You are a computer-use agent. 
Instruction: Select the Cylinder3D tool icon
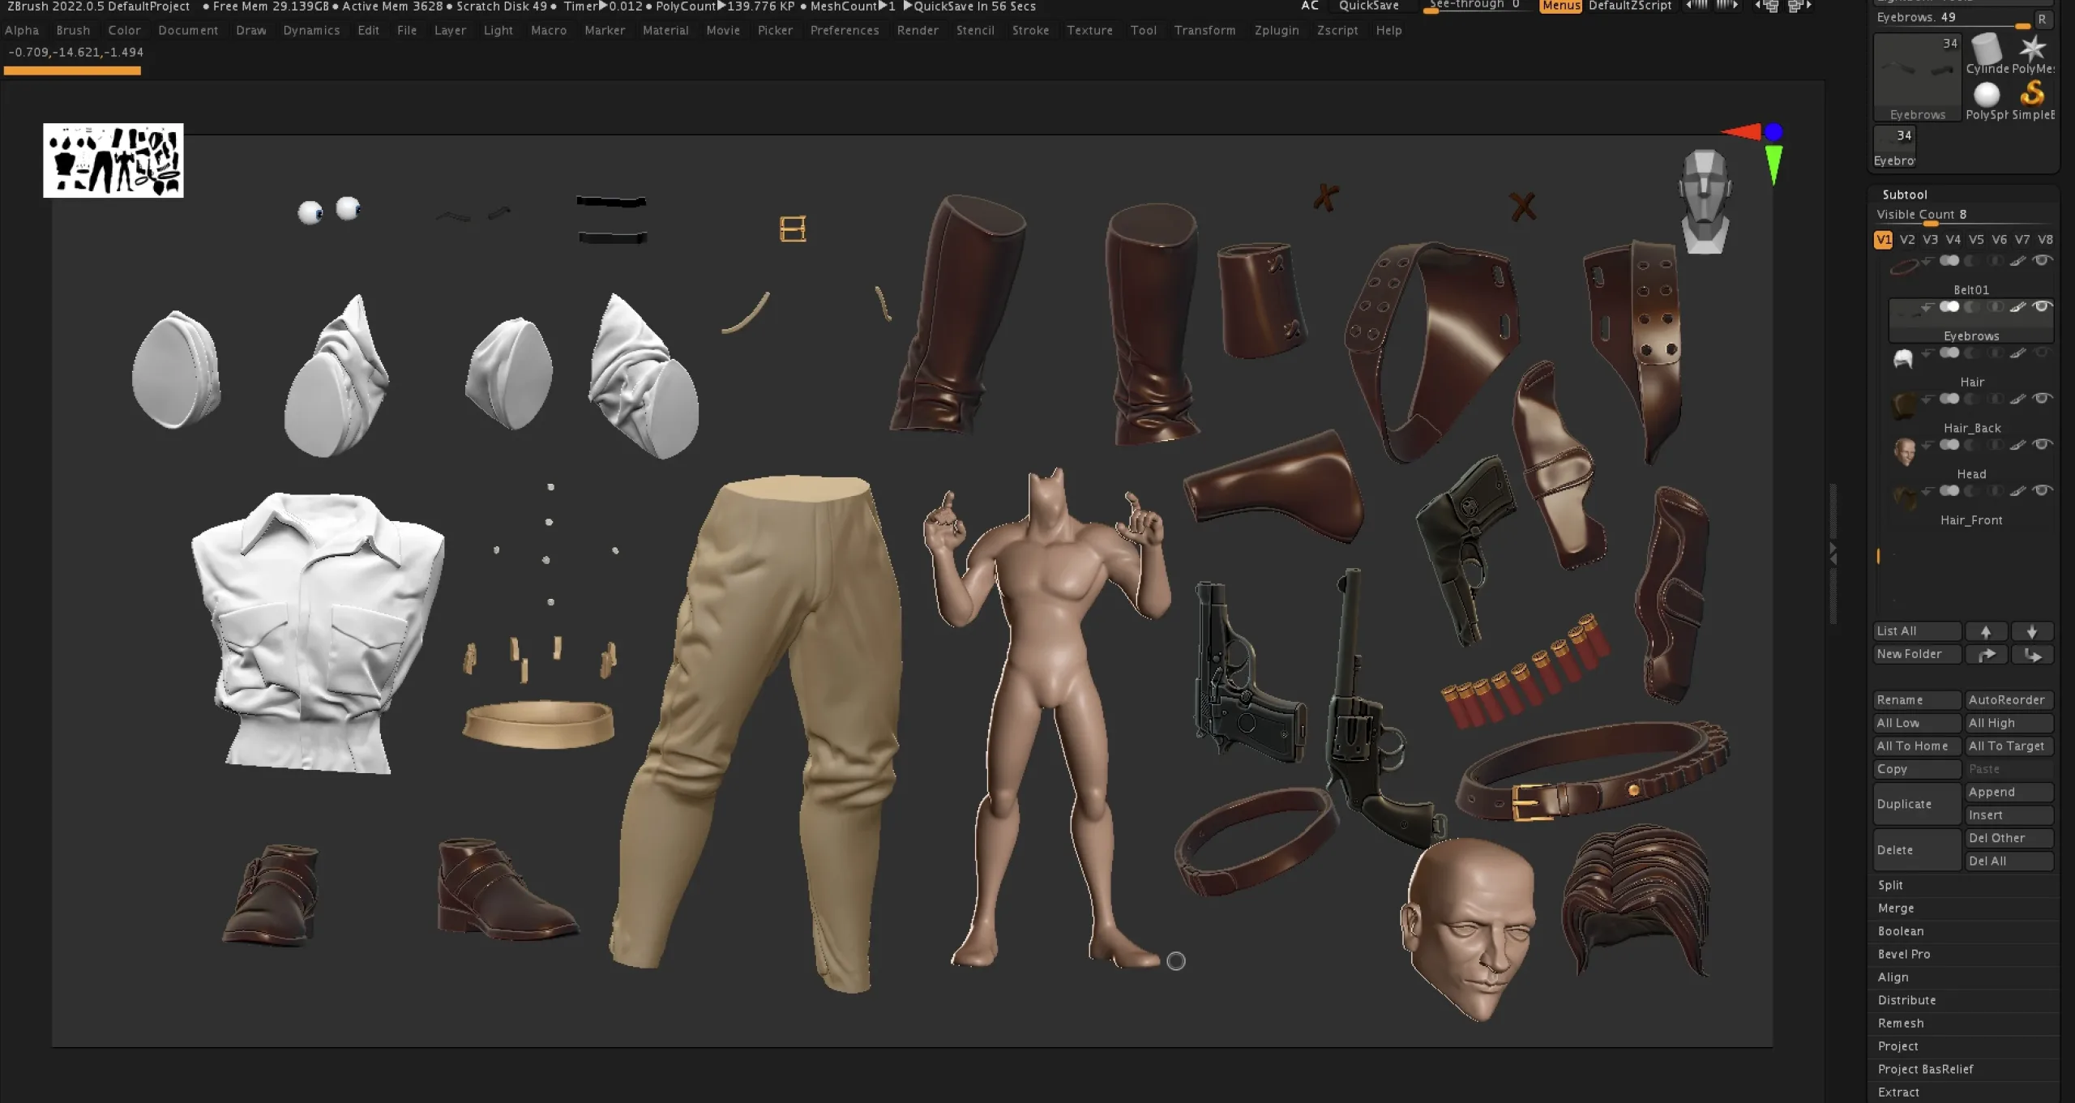click(x=1986, y=50)
